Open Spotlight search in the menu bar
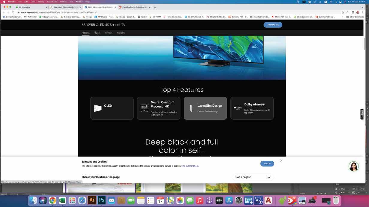This screenshot has width=369, height=207. click(336, 2)
